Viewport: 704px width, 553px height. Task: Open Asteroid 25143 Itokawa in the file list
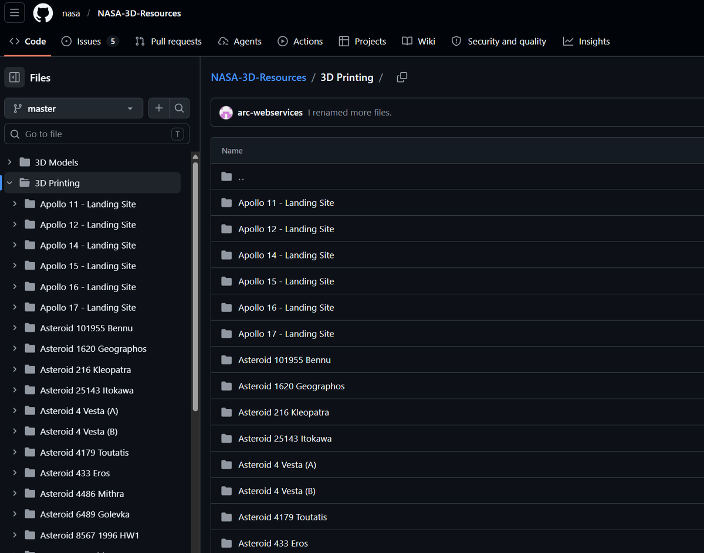(285, 439)
